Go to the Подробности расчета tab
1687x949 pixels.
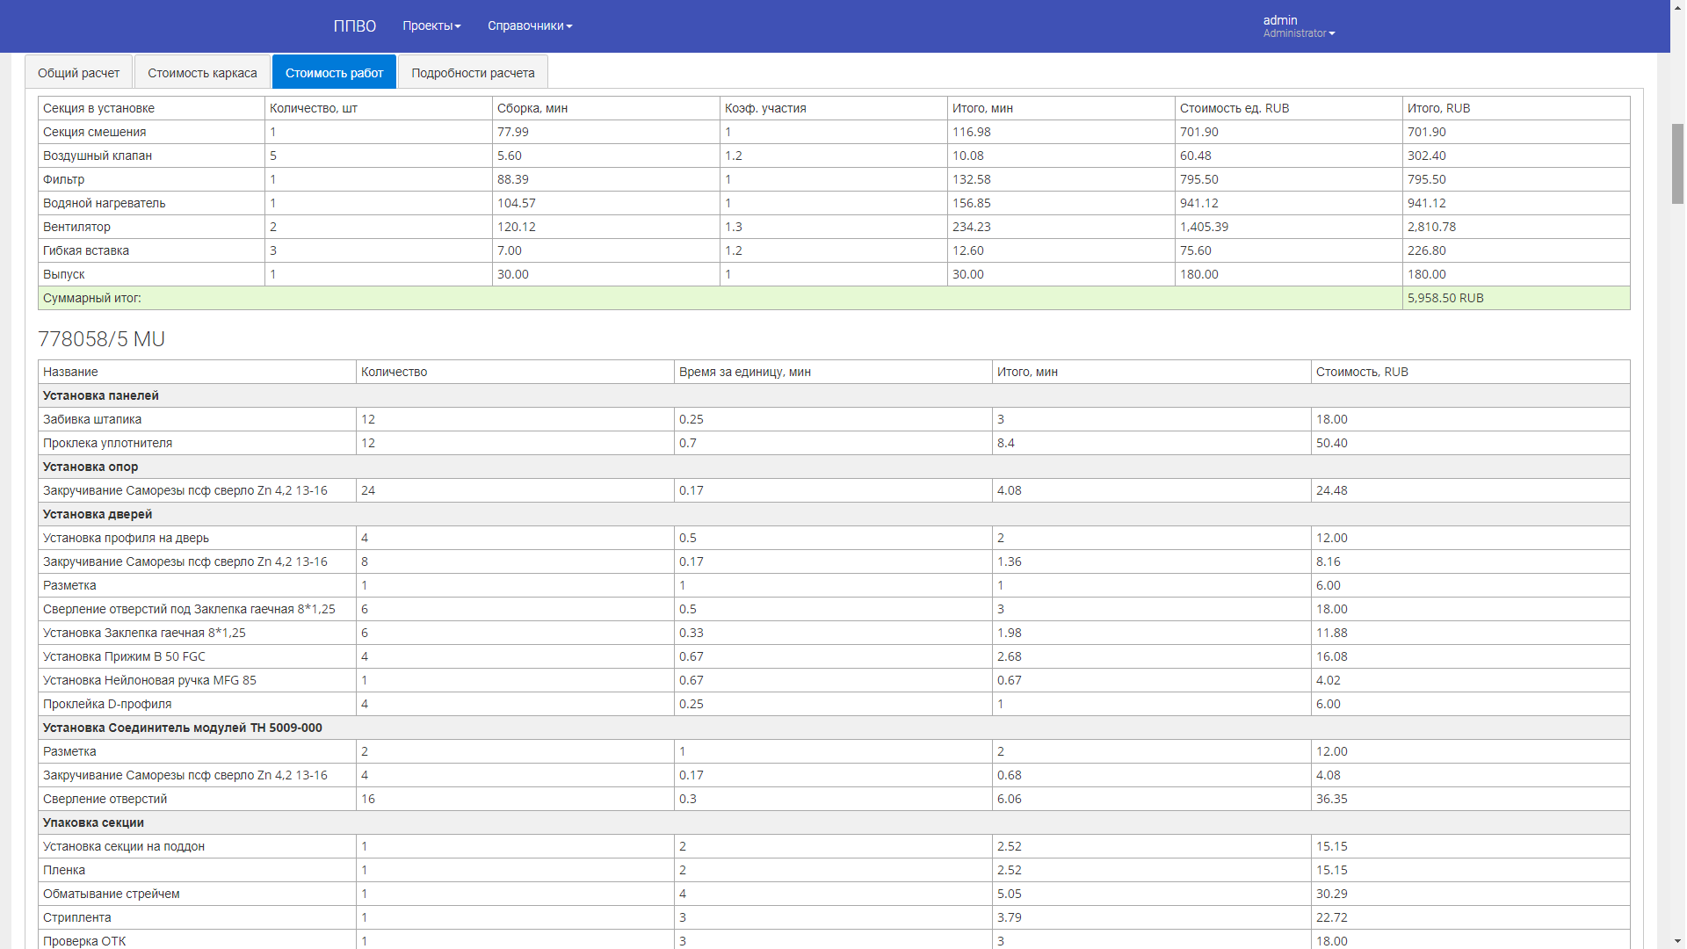point(473,73)
